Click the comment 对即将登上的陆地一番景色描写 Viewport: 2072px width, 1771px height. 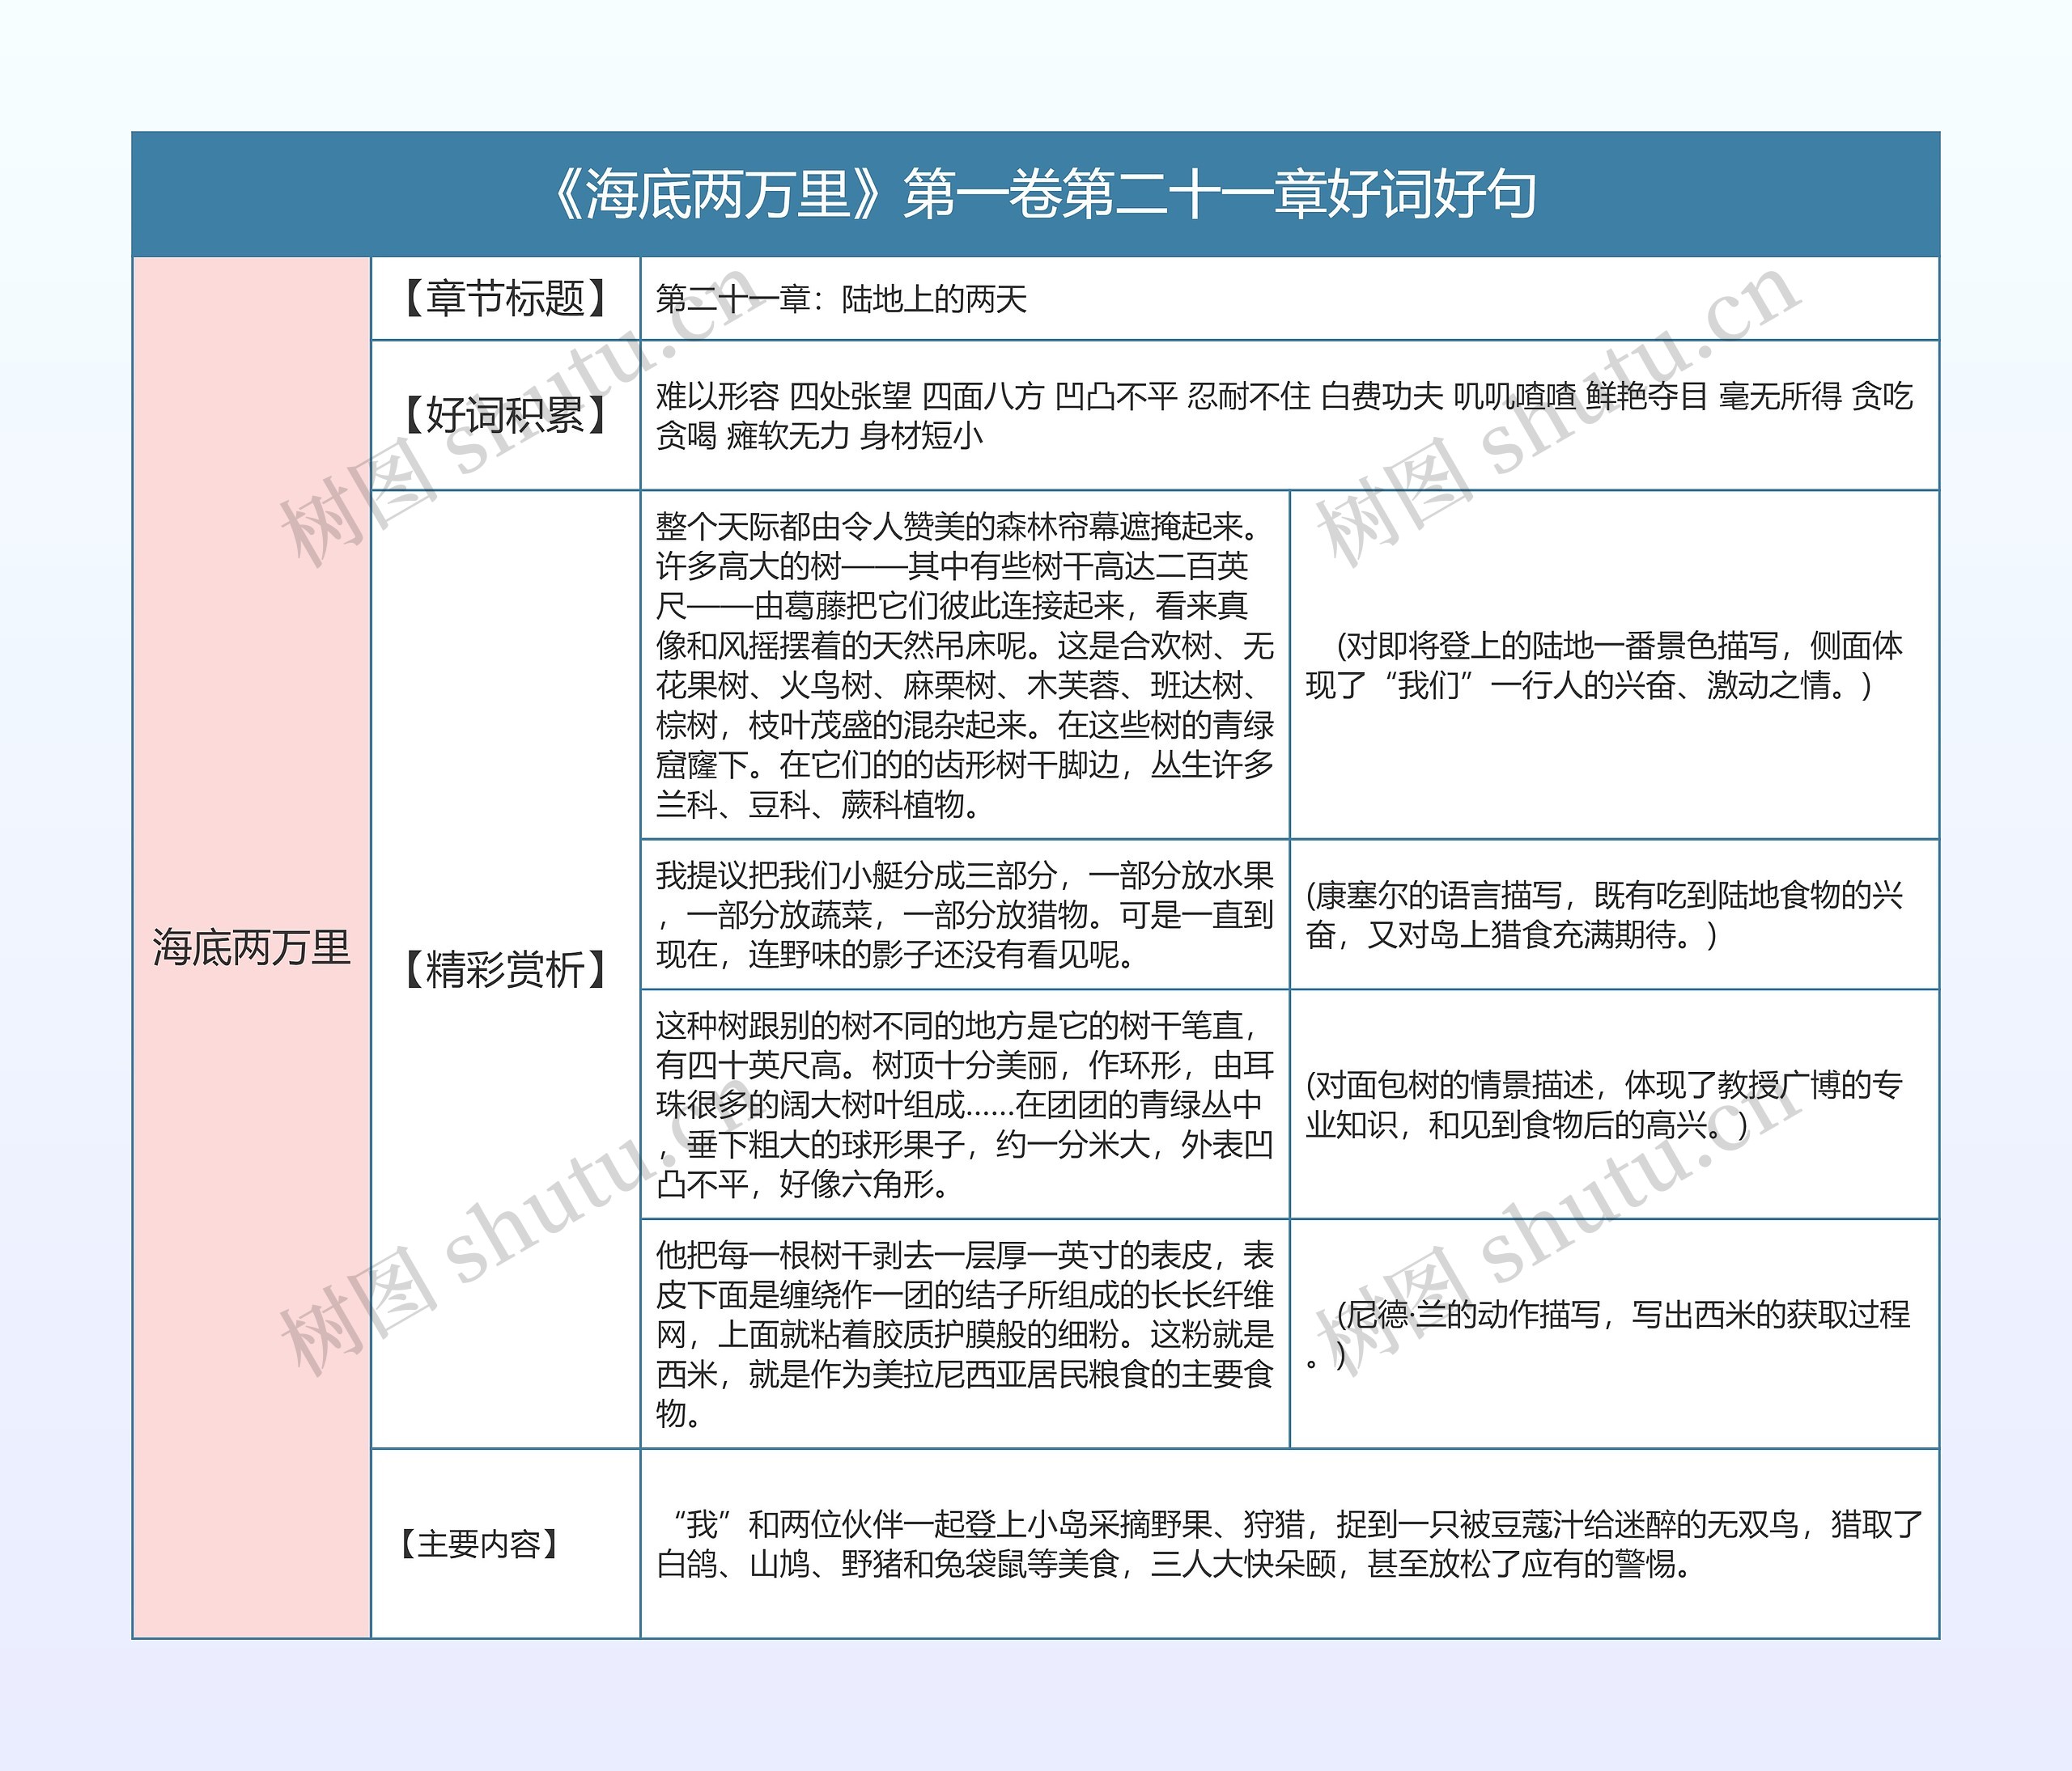(1604, 664)
